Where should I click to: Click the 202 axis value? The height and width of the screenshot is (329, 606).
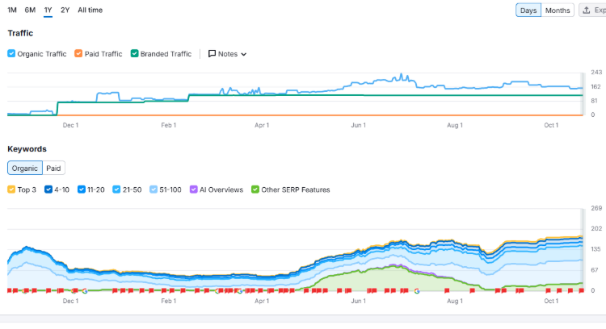pos(596,228)
